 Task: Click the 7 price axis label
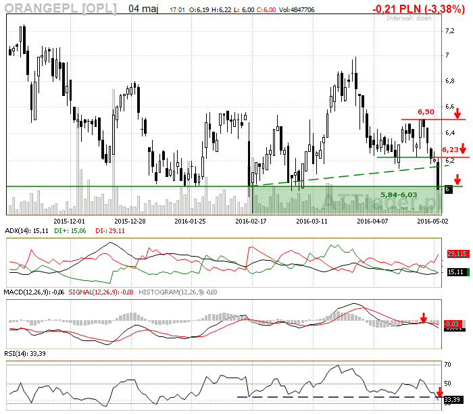pyautogui.click(x=447, y=55)
